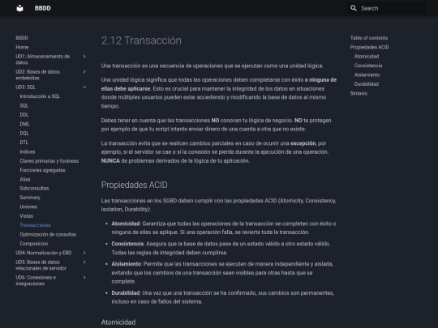
Task: Open the DQL page
Action: (24, 133)
